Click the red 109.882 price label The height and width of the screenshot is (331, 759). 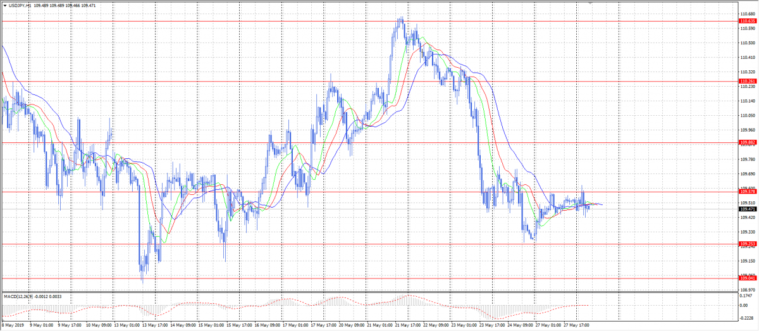(748, 142)
